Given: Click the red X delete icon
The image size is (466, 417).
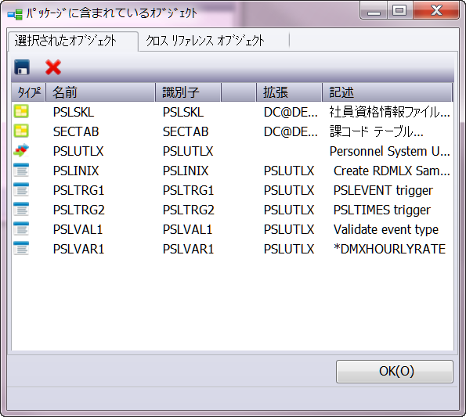Looking at the screenshot, I should tap(53, 67).
